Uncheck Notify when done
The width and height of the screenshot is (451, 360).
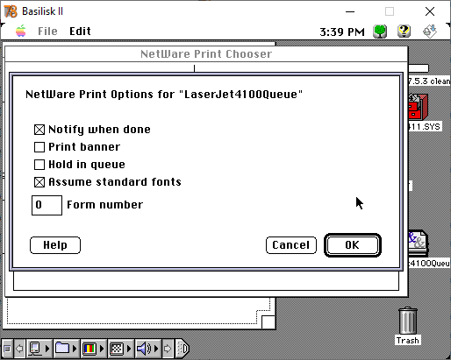(x=39, y=130)
